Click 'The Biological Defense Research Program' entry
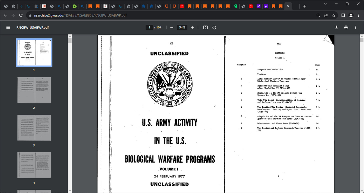The height and width of the screenshot is (193, 364). (x=284, y=129)
